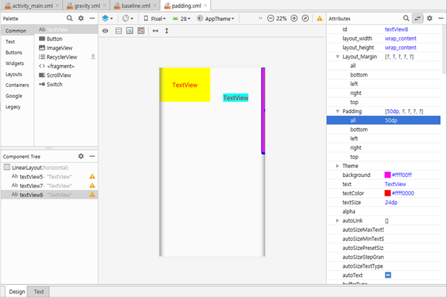Select the Design tab
This screenshot has width=447, height=298.
pos(17,292)
